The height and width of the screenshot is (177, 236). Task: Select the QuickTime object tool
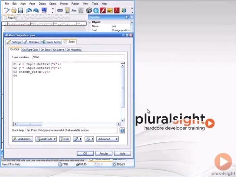pyautogui.click(x=96, y=10)
